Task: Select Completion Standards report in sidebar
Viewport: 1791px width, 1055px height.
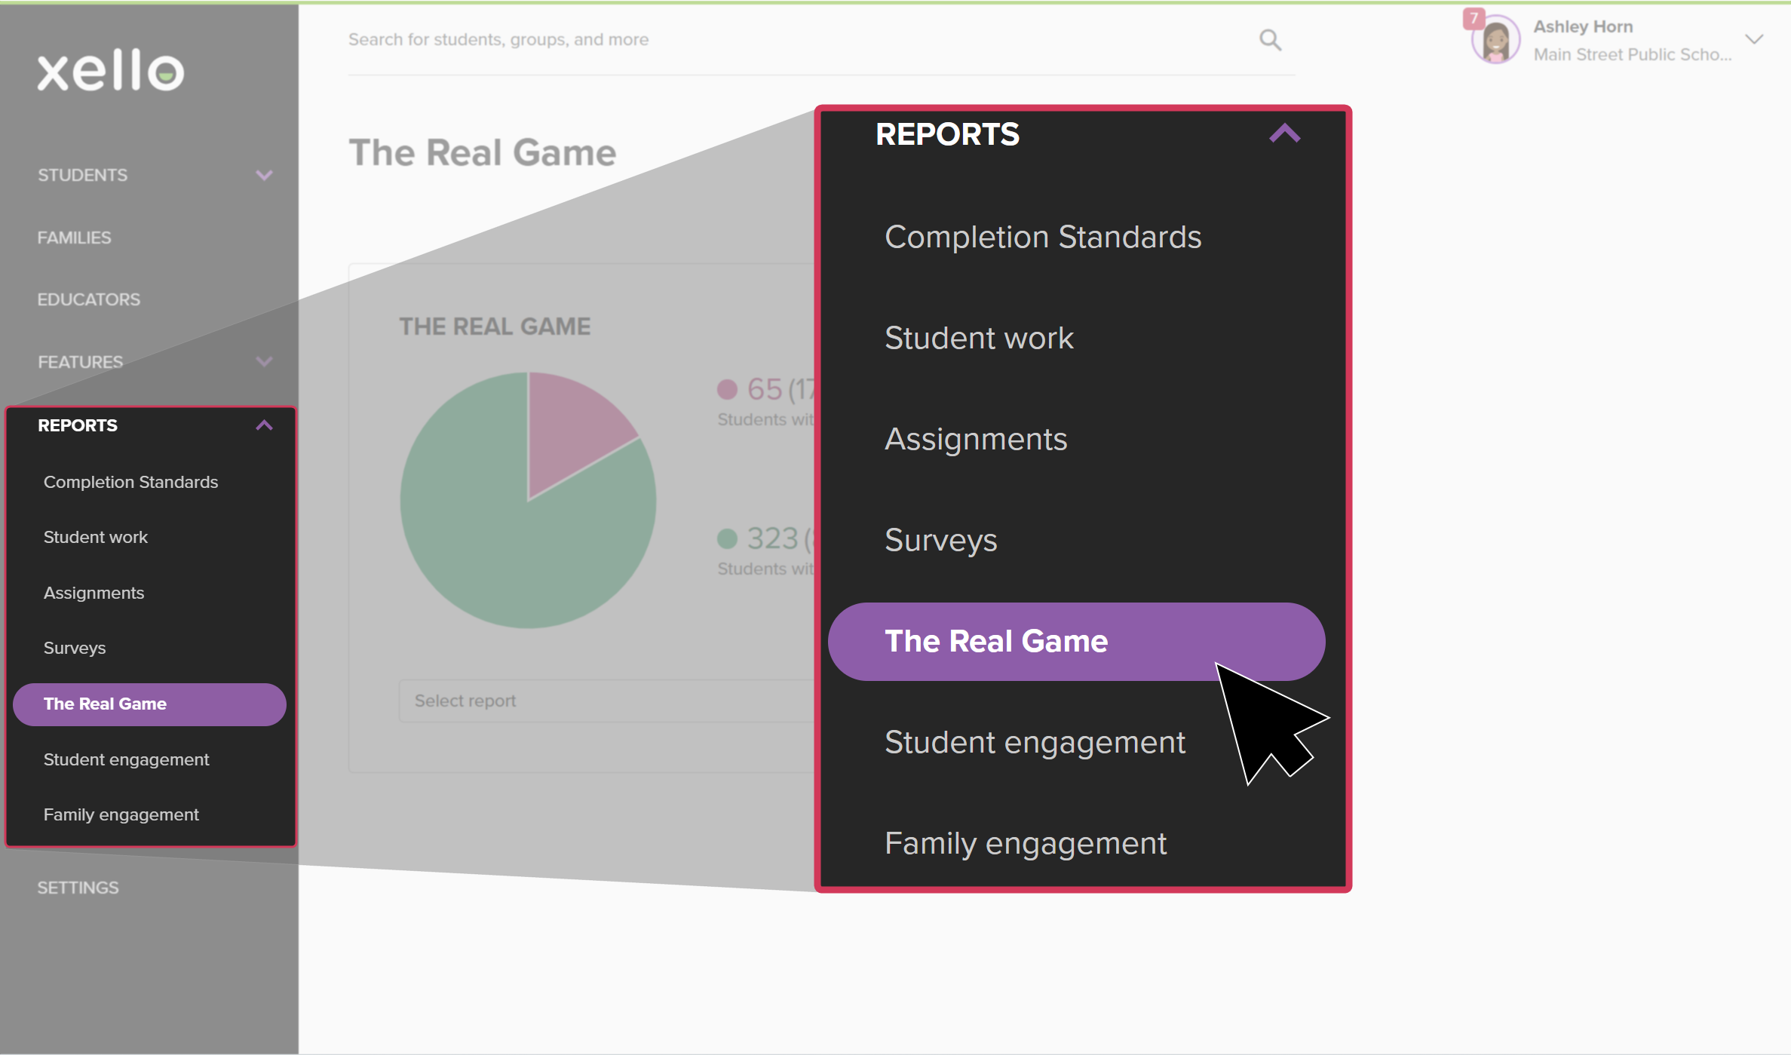Action: click(131, 482)
